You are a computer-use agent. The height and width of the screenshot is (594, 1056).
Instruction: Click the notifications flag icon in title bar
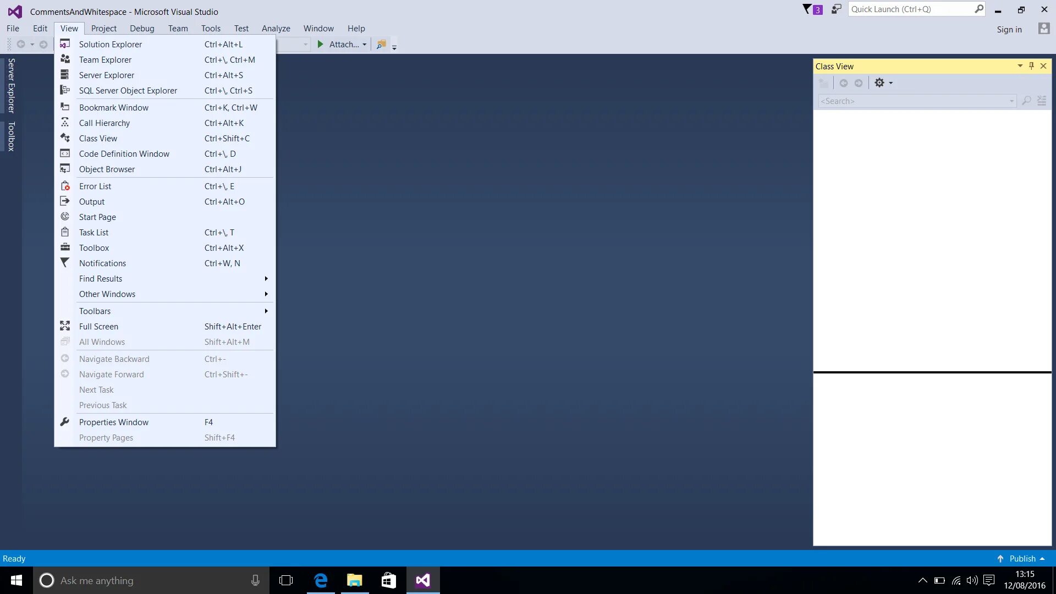(807, 9)
